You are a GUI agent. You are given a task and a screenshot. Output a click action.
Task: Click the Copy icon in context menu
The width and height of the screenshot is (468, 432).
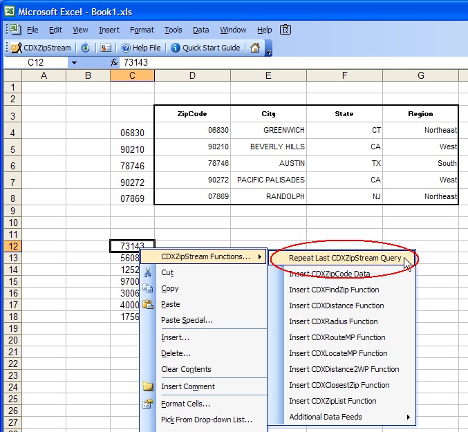(148, 288)
